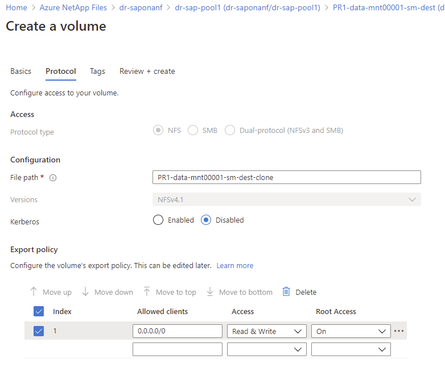The height and width of the screenshot is (372, 445).
Task: Navigate to Azure NetApp Files breadcrumb
Action: [x=73, y=7]
